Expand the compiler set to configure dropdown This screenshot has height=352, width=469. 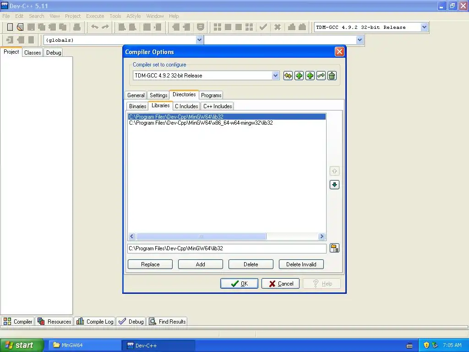[275, 76]
